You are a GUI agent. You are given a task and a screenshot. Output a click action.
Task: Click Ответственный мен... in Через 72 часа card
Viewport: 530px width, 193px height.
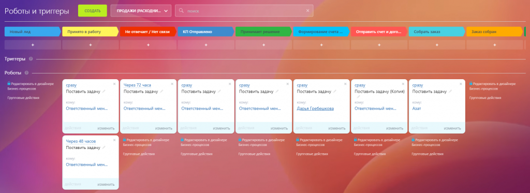pos(145,109)
